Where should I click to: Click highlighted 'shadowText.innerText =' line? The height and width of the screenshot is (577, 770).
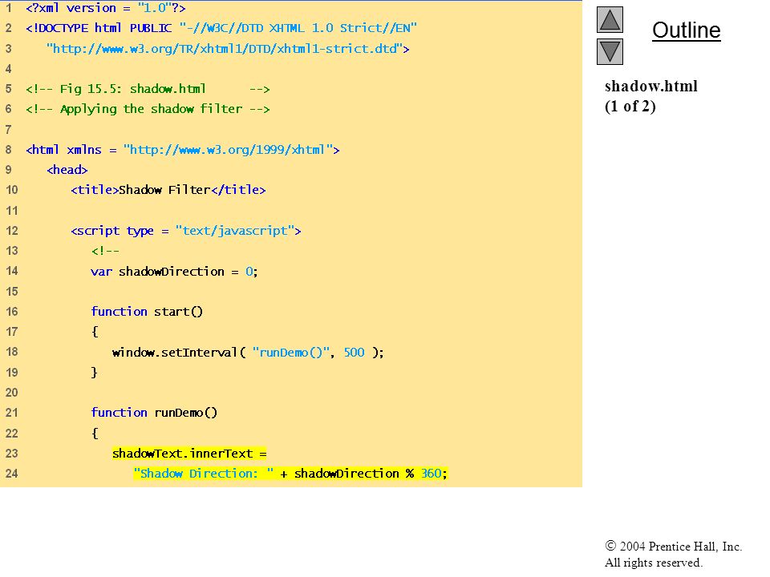189,454
